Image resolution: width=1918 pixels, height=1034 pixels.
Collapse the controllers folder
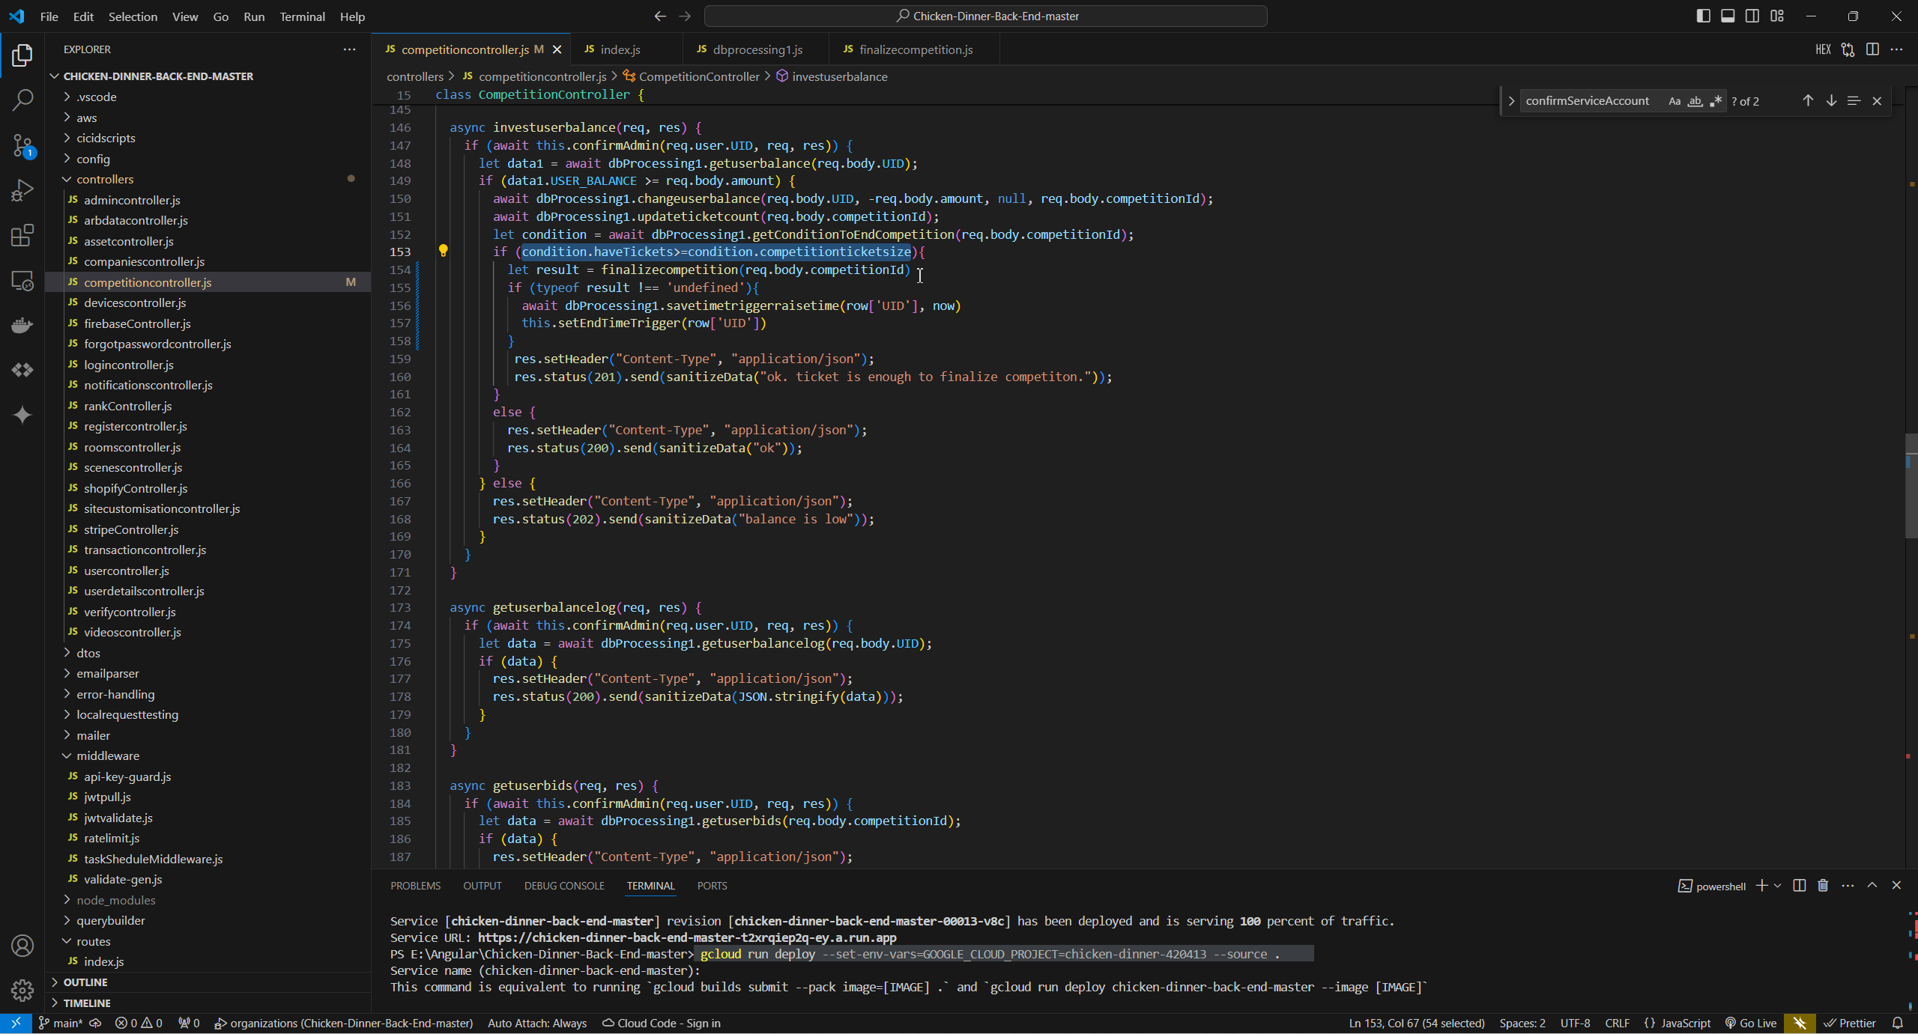point(105,179)
